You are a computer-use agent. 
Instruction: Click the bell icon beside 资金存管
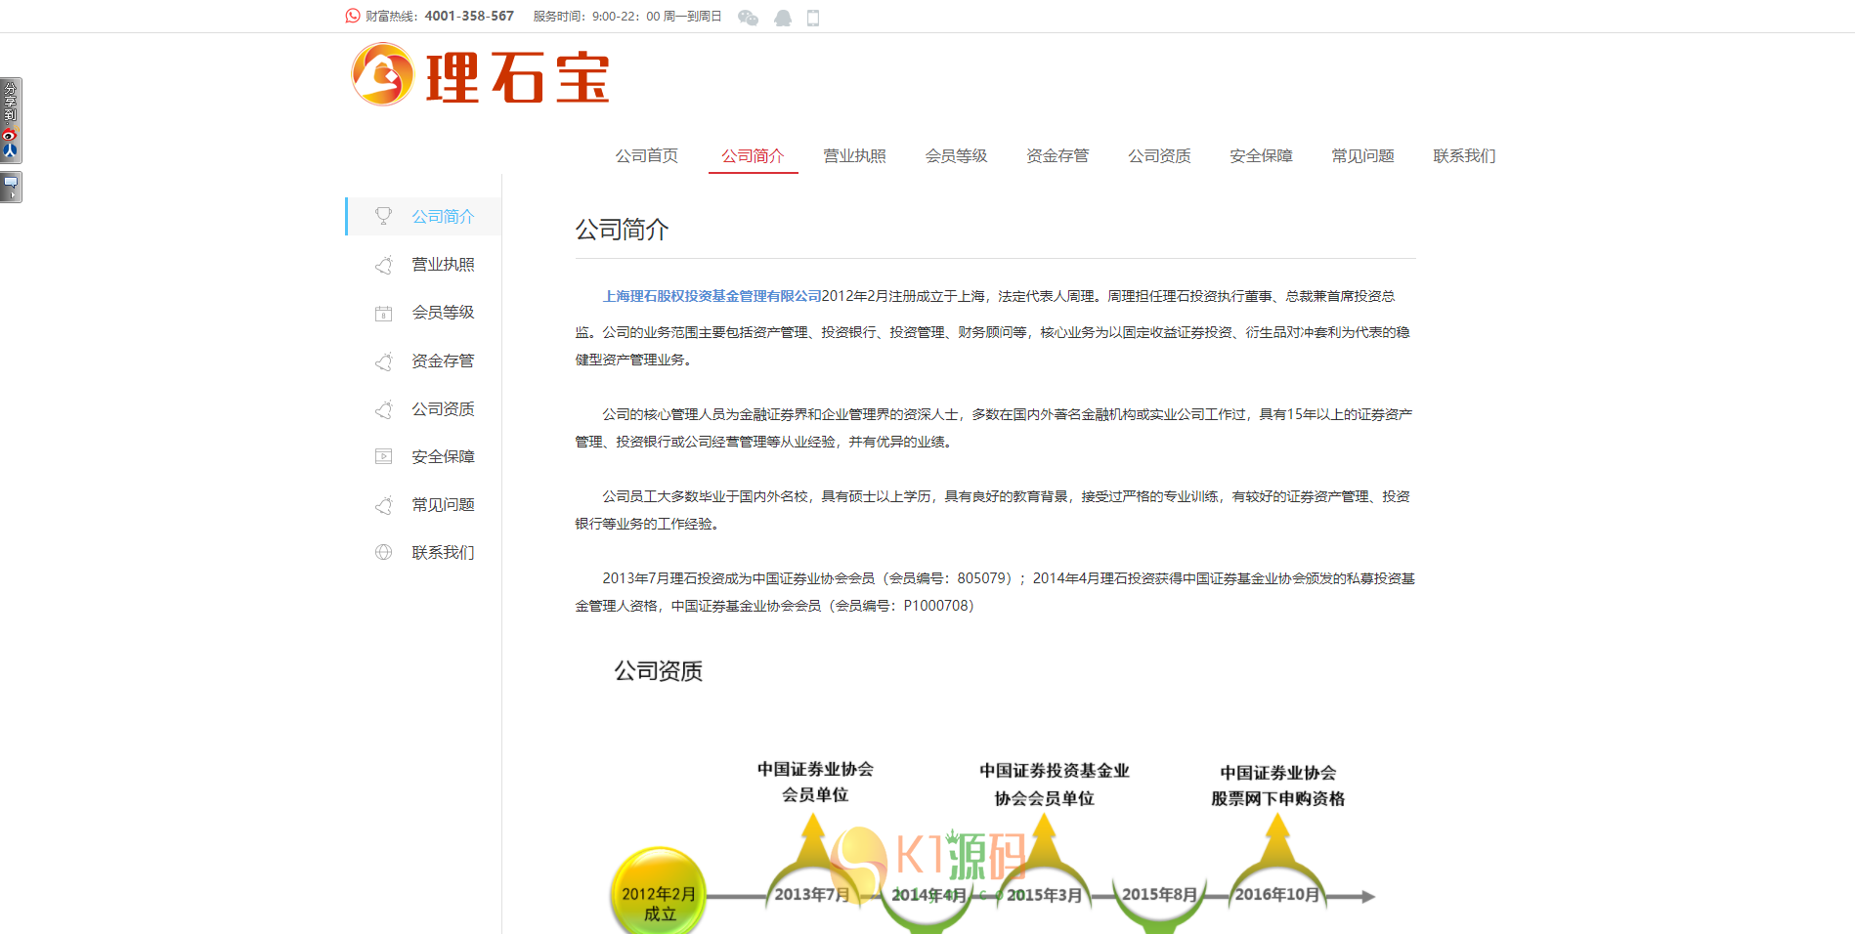[x=384, y=361]
